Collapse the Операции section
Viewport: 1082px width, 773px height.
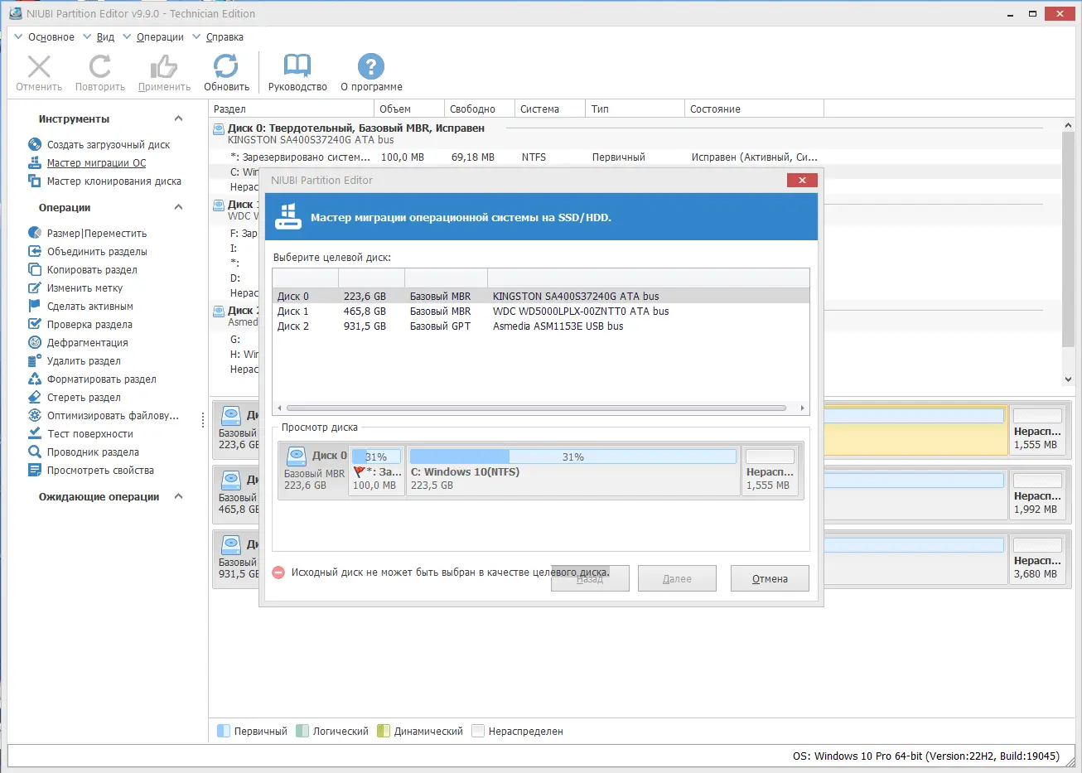pyautogui.click(x=178, y=207)
